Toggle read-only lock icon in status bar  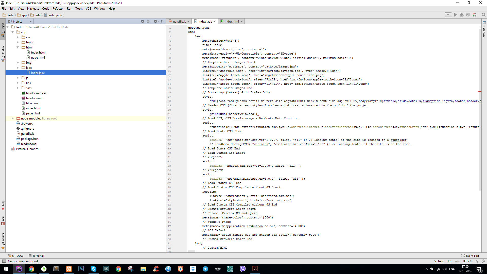click(477, 261)
